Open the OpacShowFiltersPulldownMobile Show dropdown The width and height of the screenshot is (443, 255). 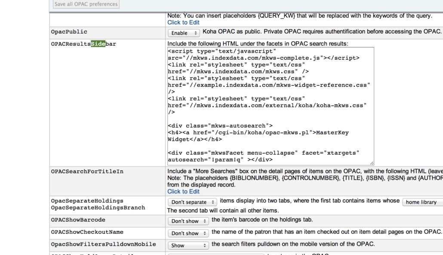(x=188, y=246)
